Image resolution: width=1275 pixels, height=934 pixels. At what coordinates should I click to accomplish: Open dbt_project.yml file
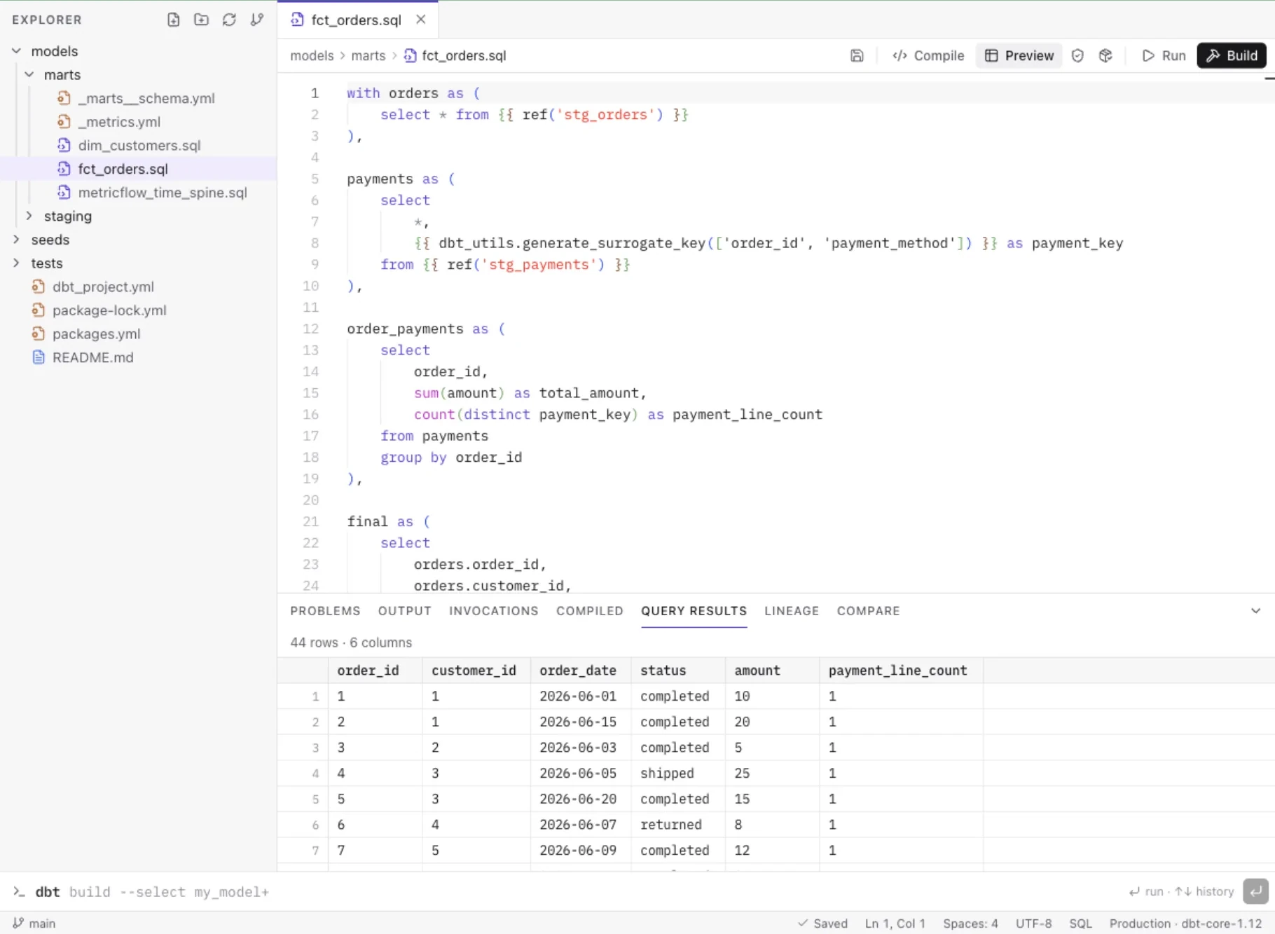(138, 287)
